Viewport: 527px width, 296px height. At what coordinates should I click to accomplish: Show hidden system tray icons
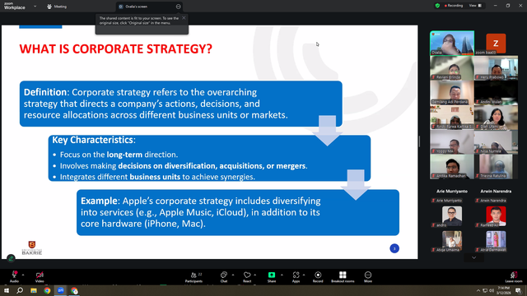tap(478, 290)
